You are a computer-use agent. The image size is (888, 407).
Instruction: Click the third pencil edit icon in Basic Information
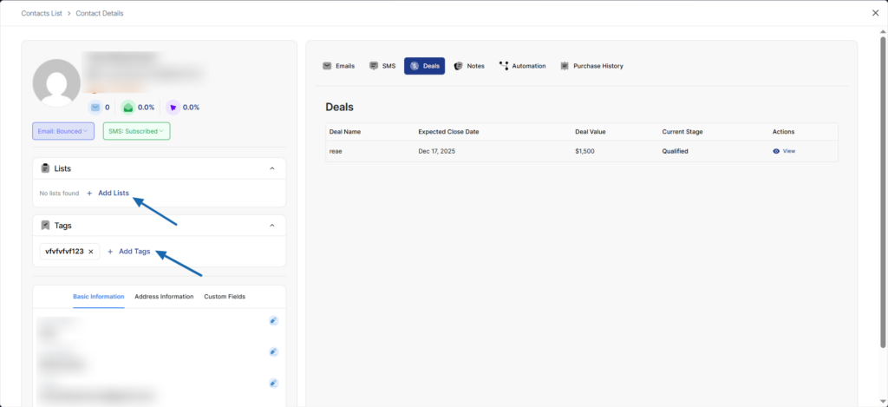273,383
